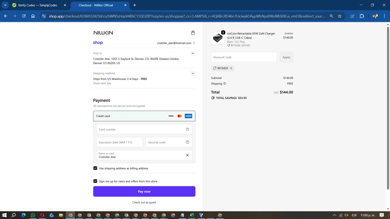Click the address bar URL

[187, 16]
